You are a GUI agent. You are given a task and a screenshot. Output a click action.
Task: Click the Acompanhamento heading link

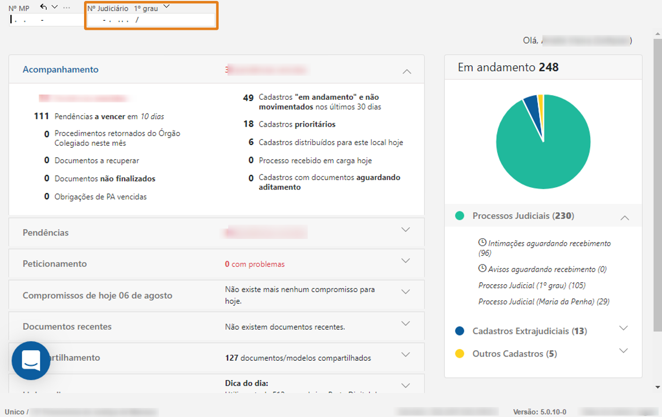(x=60, y=69)
